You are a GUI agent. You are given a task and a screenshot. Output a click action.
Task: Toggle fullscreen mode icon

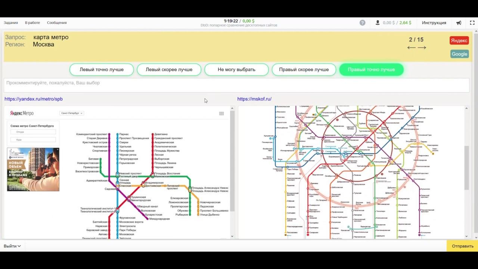pyautogui.click(x=472, y=23)
